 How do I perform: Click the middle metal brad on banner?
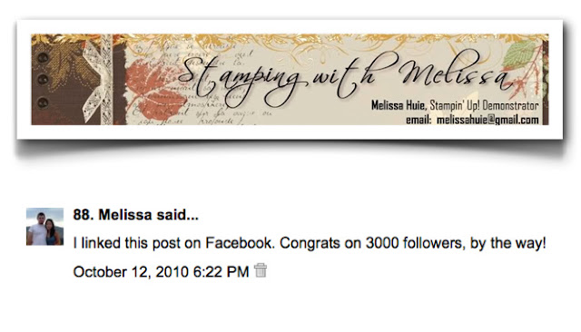tap(43, 79)
